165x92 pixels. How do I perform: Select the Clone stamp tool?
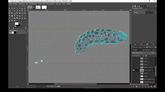coord(20,18)
